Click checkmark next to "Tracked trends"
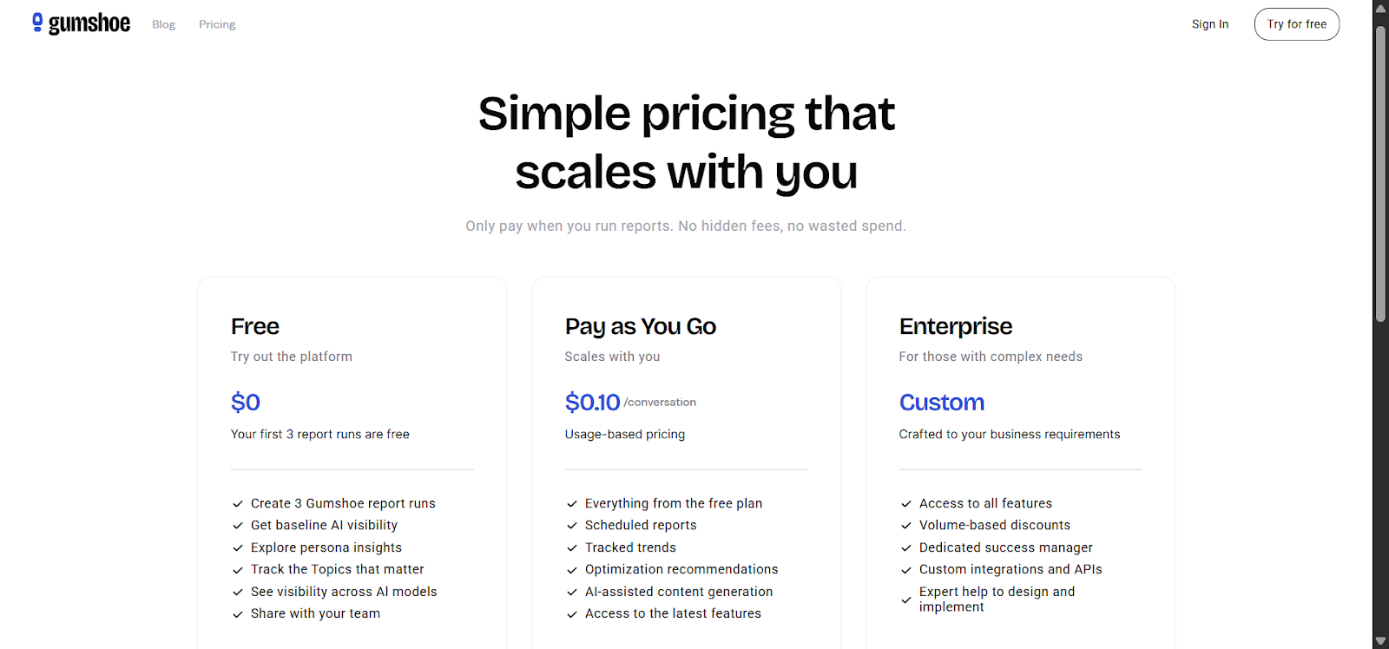The width and height of the screenshot is (1389, 649). point(571,548)
